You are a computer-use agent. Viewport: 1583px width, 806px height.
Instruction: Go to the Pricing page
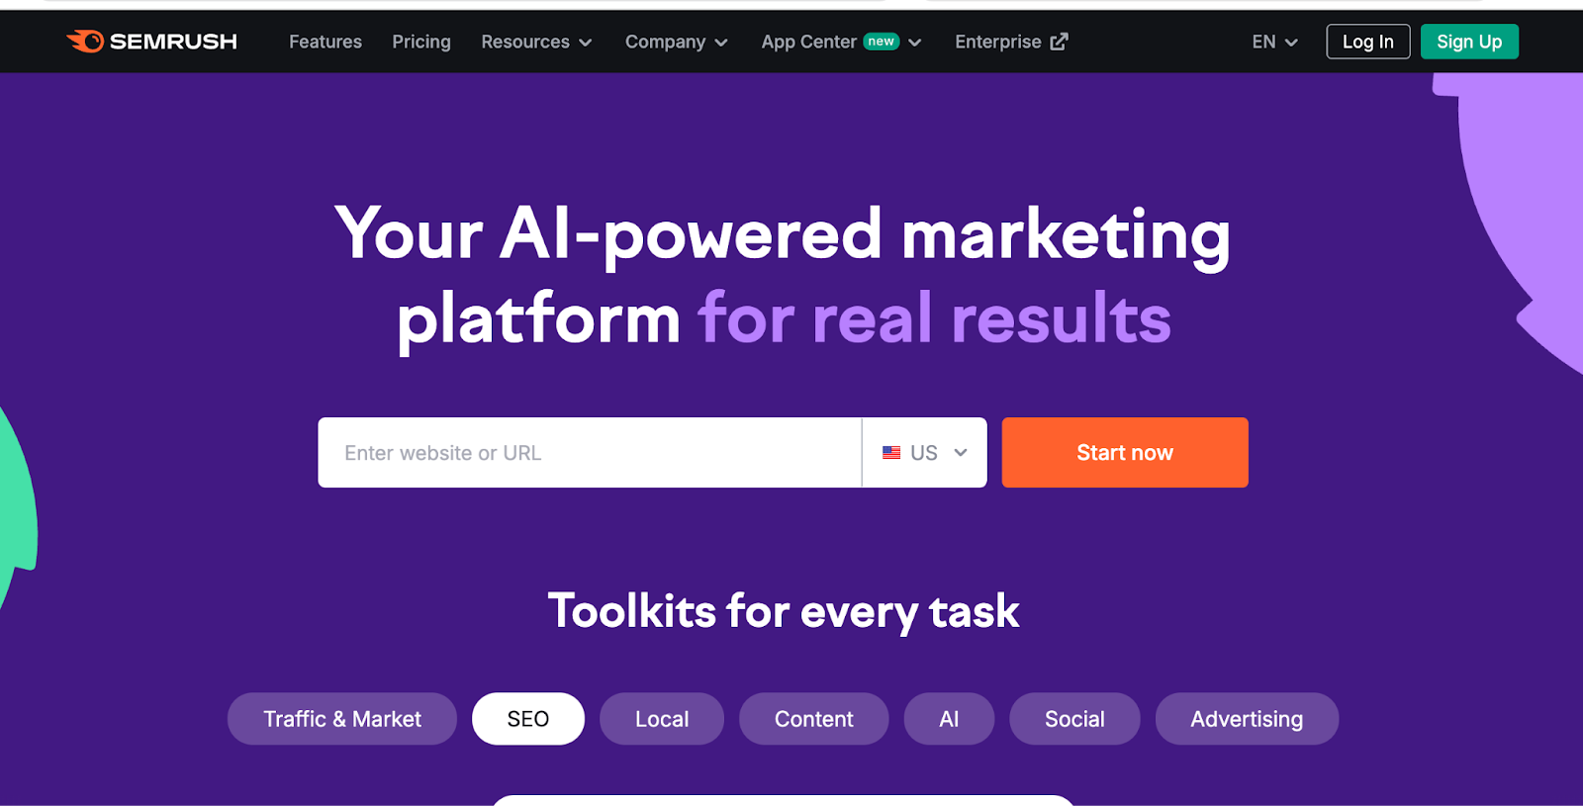pos(421,42)
